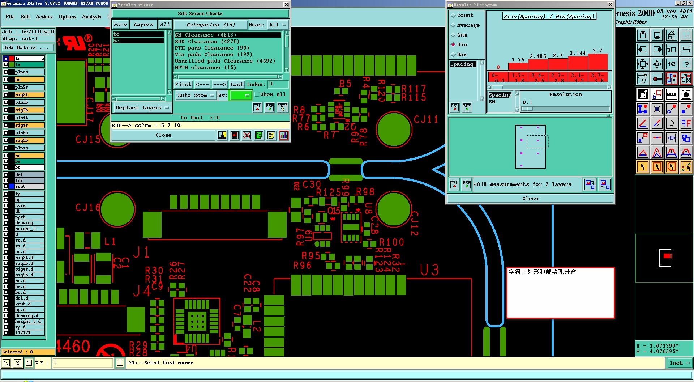Open the Actions menu
694x382 pixels.
pos(44,17)
